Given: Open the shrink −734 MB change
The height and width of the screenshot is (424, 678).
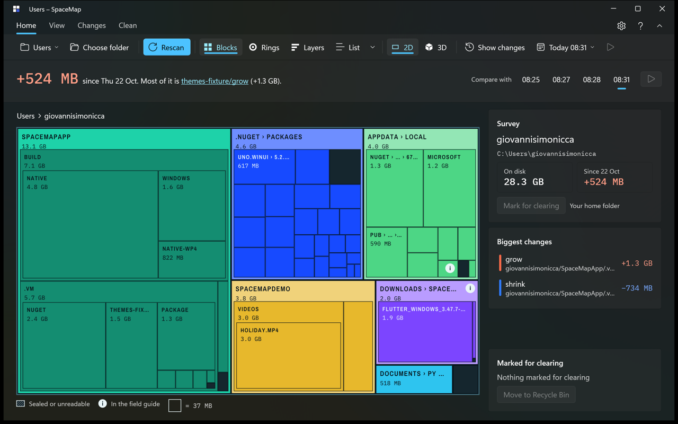Looking at the screenshot, I should [575, 288].
